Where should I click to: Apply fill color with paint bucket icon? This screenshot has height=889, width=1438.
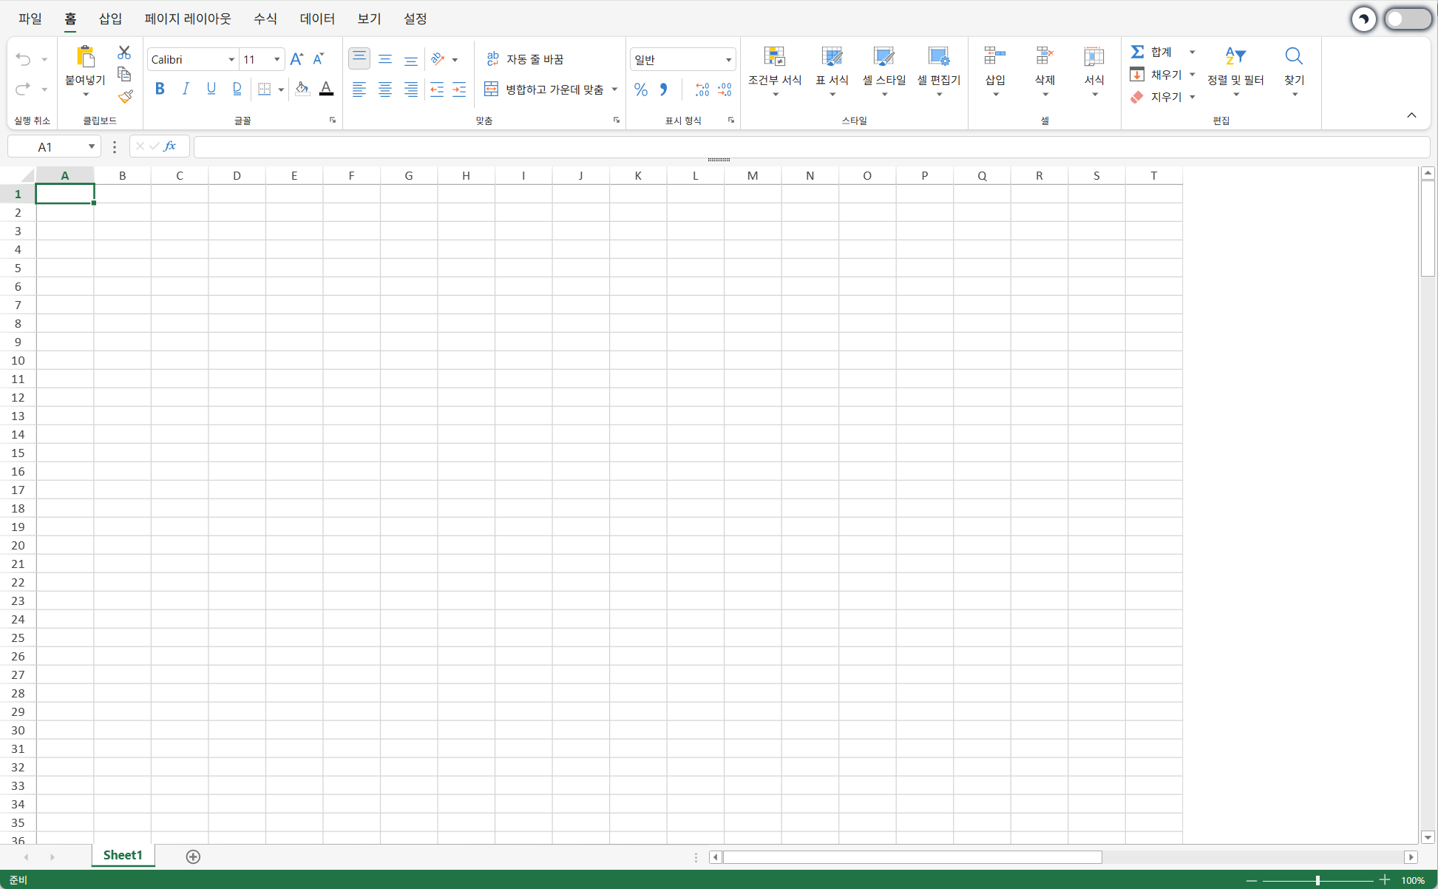point(302,89)
